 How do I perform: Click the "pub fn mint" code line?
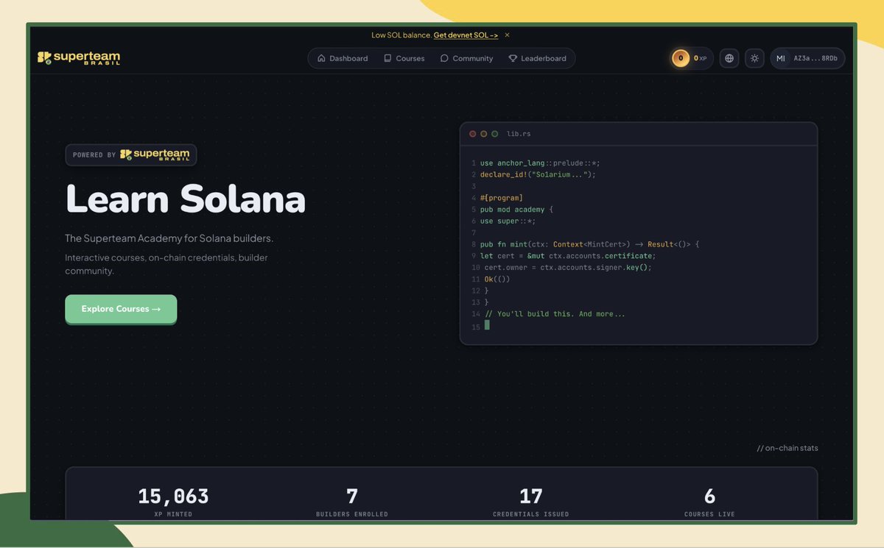point(589,244)
